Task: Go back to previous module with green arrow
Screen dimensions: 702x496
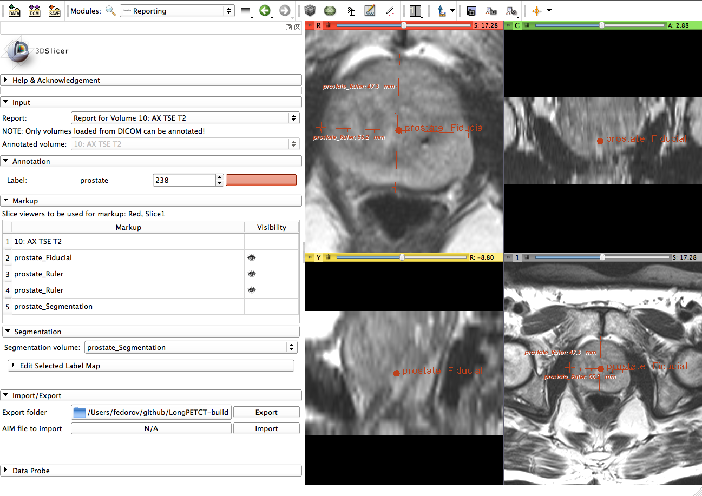Action: tap(265, 10)
